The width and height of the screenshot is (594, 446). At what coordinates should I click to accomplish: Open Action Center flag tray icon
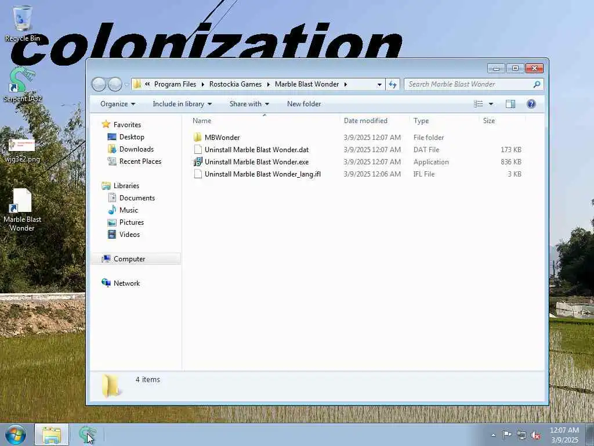point(507,434)
